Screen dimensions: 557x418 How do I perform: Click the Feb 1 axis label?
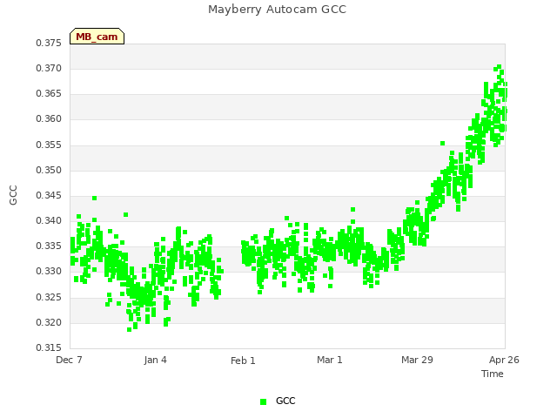243,361
